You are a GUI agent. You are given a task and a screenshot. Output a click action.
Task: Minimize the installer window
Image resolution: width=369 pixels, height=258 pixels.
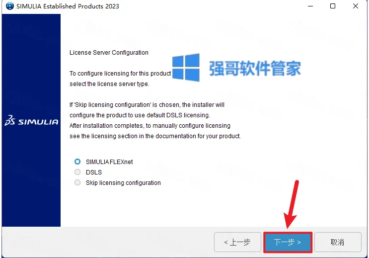(x=310, y=6)
